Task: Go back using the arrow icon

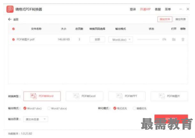Action: tap(10, 19)
